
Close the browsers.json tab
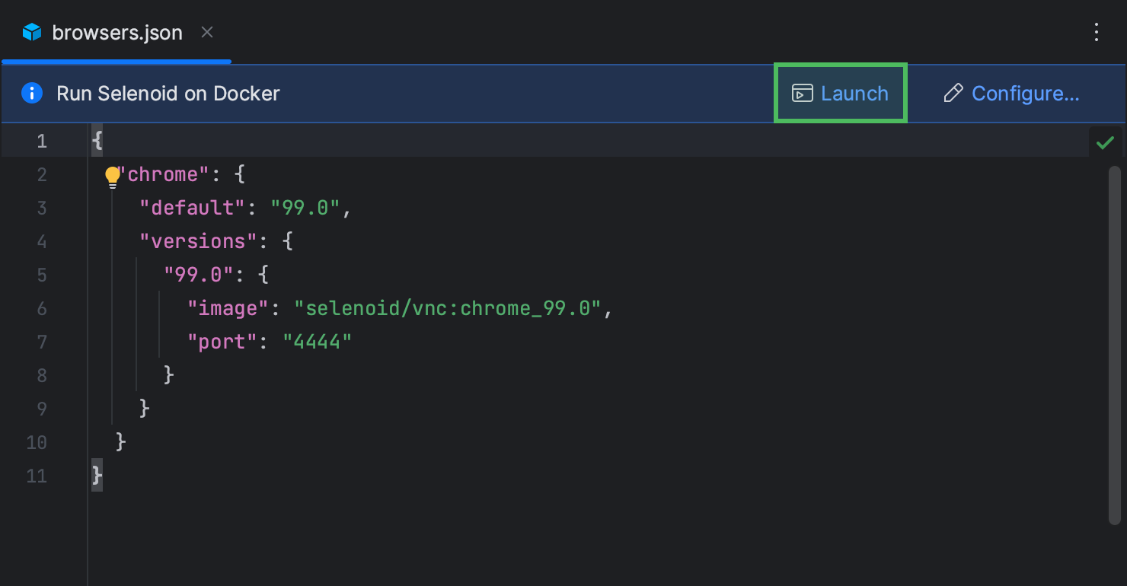click(206, 32)
